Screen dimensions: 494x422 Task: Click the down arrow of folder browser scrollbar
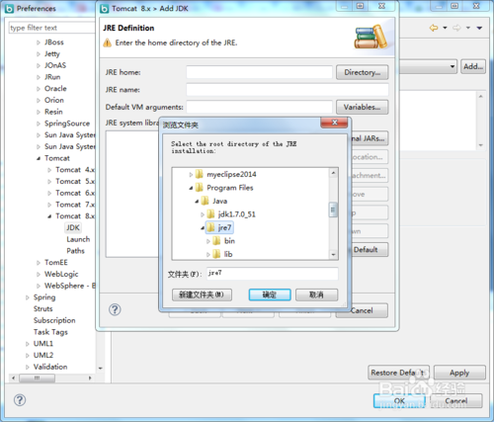pyautogui.click(x=333, y=255)
